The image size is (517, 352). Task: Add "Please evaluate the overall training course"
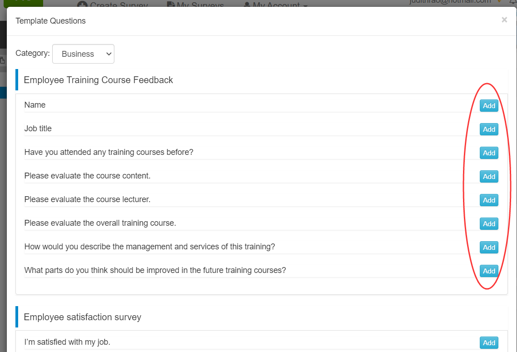(489, 224)
